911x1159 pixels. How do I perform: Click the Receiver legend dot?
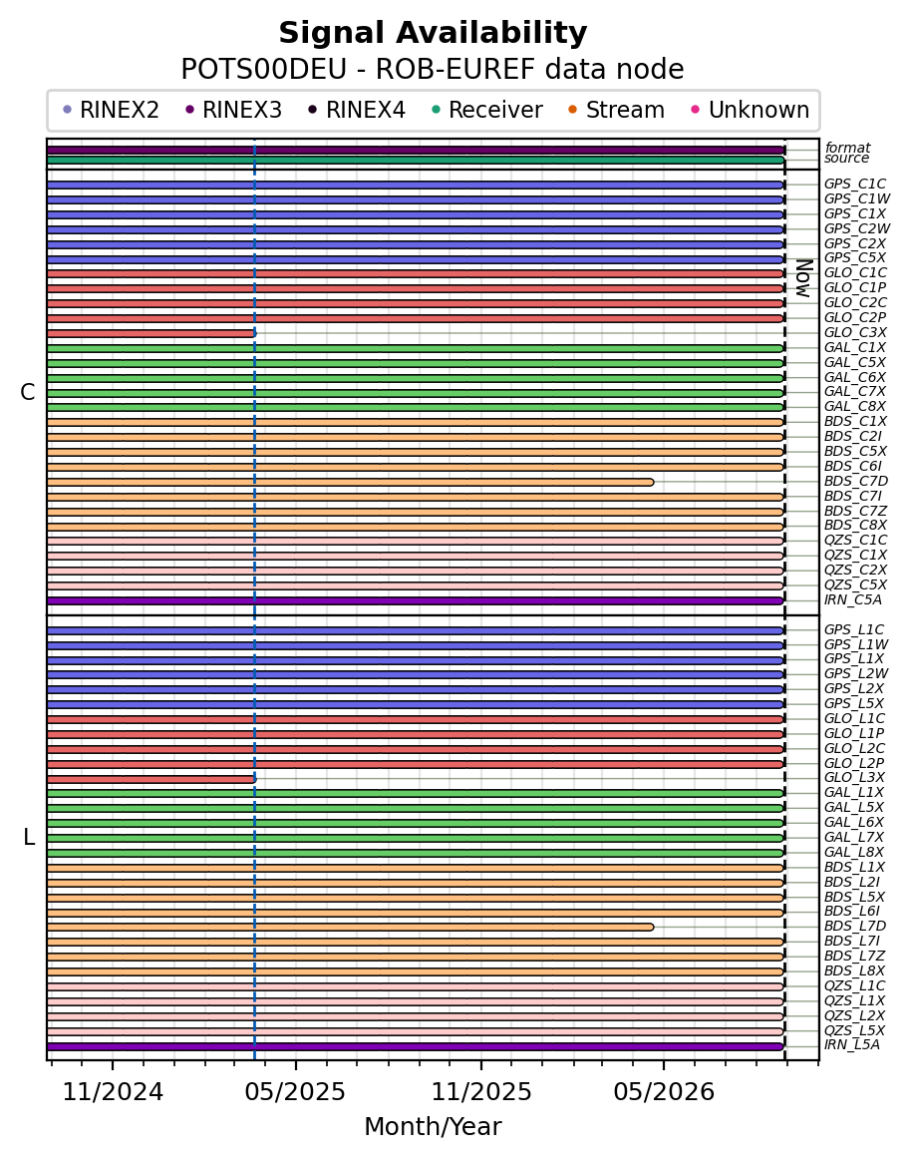[436, 110]
